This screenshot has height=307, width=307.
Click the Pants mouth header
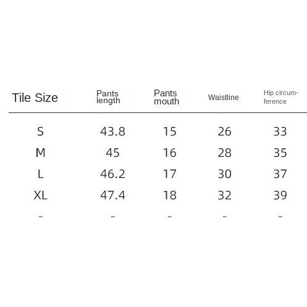(166, 97)
